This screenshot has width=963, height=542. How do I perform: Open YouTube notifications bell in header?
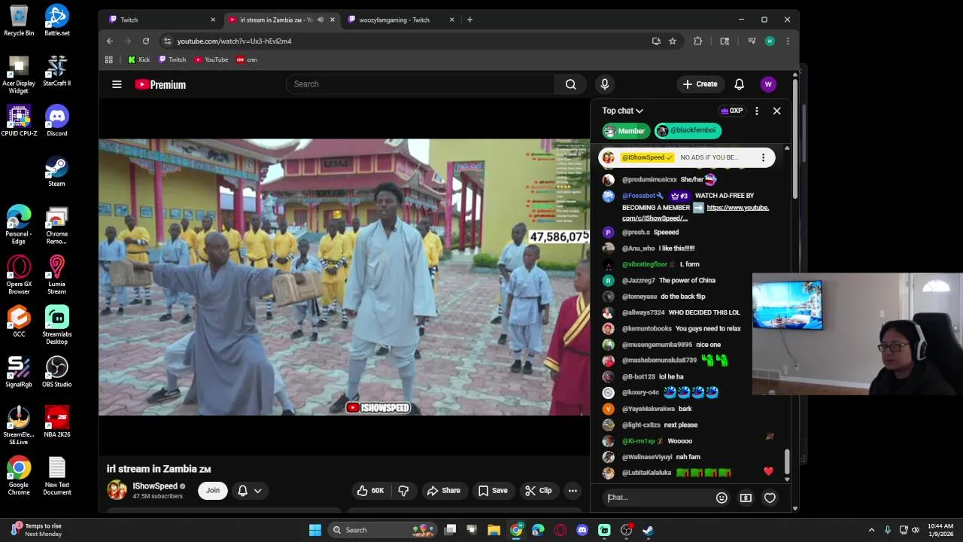tap(739, 84)
